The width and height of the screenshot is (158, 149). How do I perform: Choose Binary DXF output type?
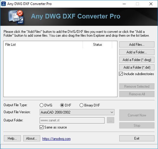point(81,105)
